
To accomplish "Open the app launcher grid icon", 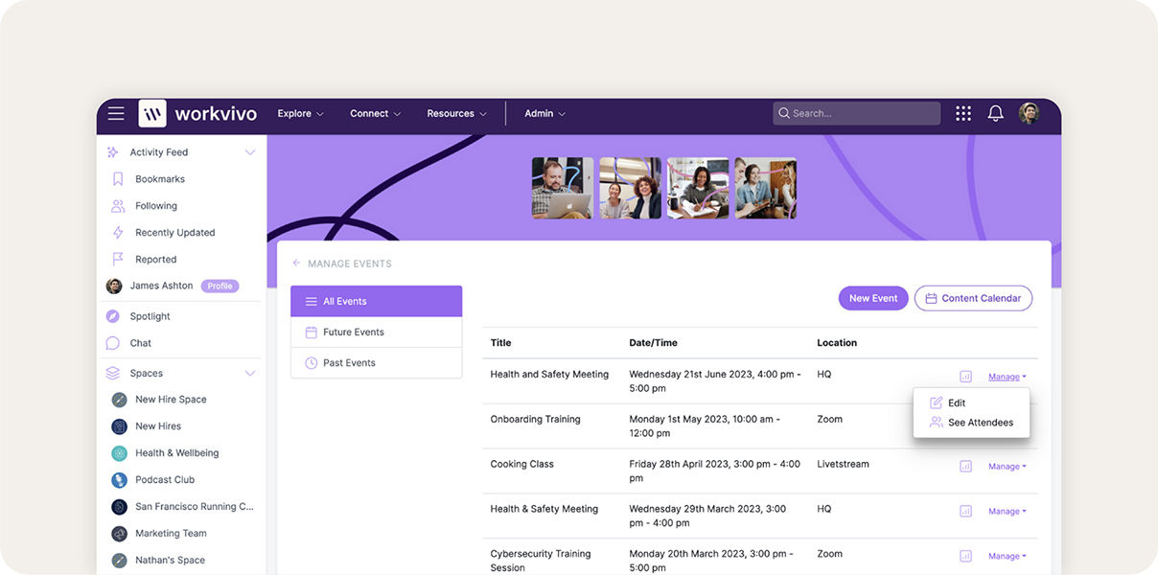I will (962, 112).
